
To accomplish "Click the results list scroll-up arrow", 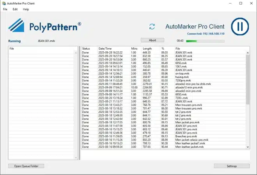I will pos(248,53).
